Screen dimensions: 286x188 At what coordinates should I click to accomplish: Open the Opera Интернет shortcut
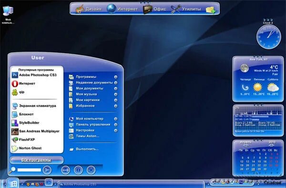pyautogui.click(x=23, y=83)
